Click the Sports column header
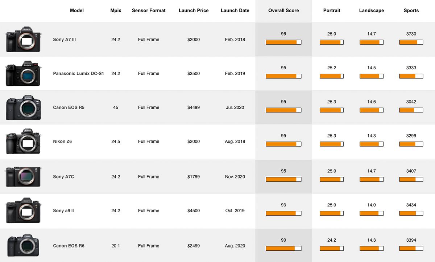 click(x=411, y=11)
